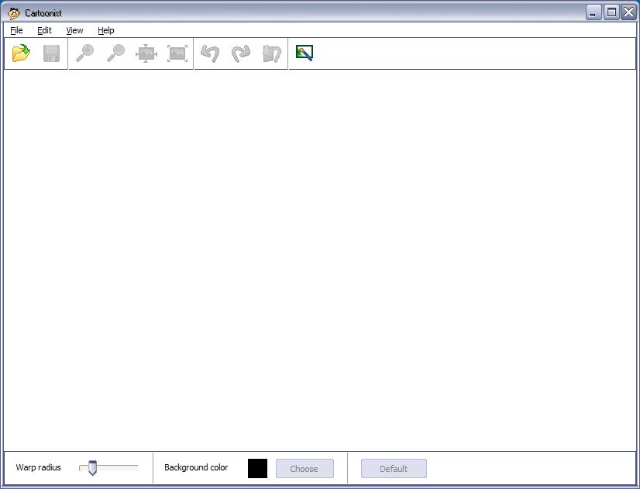Click the Choose background color button
This screenshot has height=489, width=640.
305,469
